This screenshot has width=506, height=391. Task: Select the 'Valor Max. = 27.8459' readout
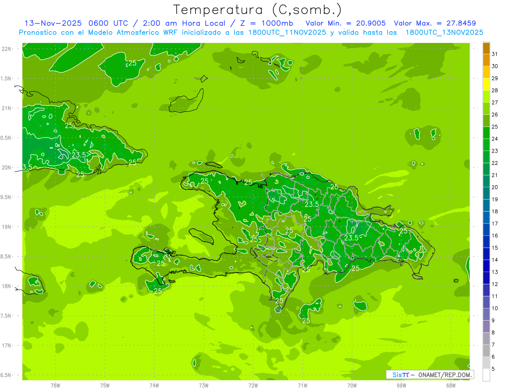[x=435, y=23]
